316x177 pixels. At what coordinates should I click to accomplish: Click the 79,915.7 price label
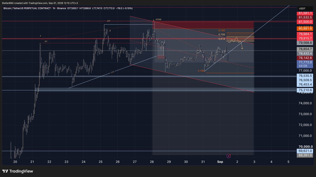click(x=305, y=38)
